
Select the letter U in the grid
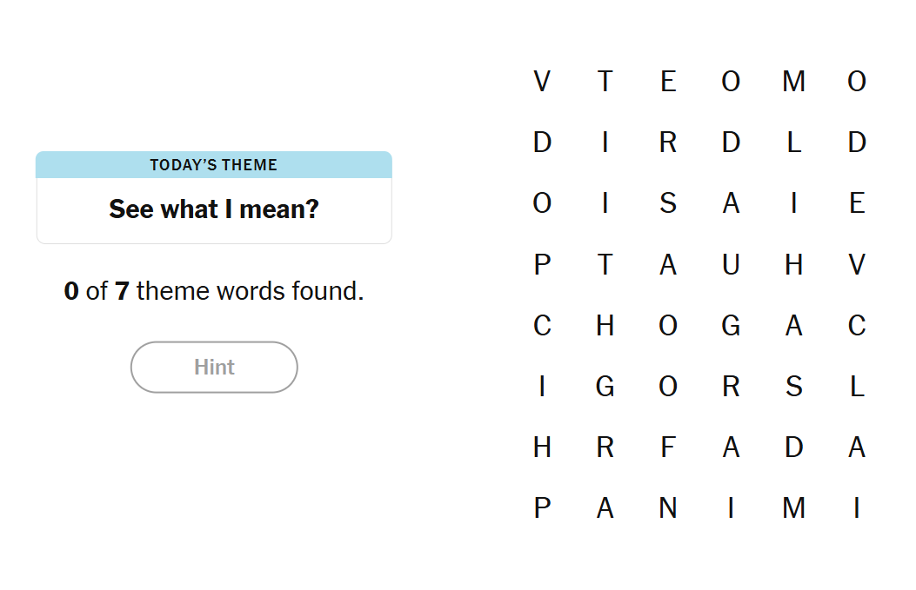coord(731,264)
